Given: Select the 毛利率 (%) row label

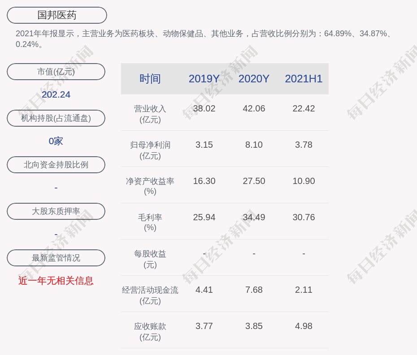Looking at the screenshot, I should [x=150, y=222].
